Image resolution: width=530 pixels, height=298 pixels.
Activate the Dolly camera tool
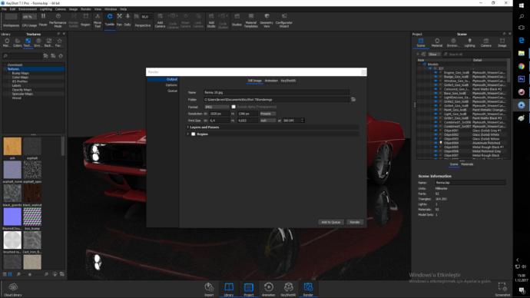128,20
